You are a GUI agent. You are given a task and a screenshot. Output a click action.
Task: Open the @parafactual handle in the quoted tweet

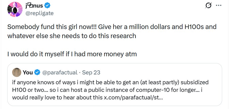click(x=60, y=72)
